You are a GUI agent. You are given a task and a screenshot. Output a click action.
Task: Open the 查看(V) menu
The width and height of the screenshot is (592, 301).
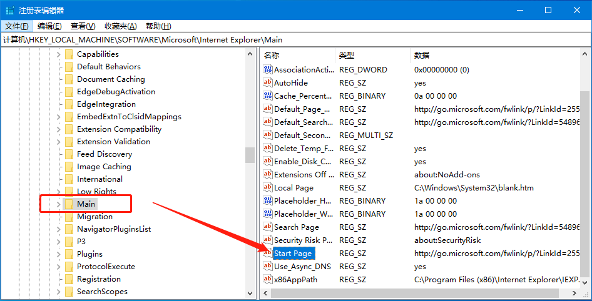pyautogui.click(x=83, y=26)
